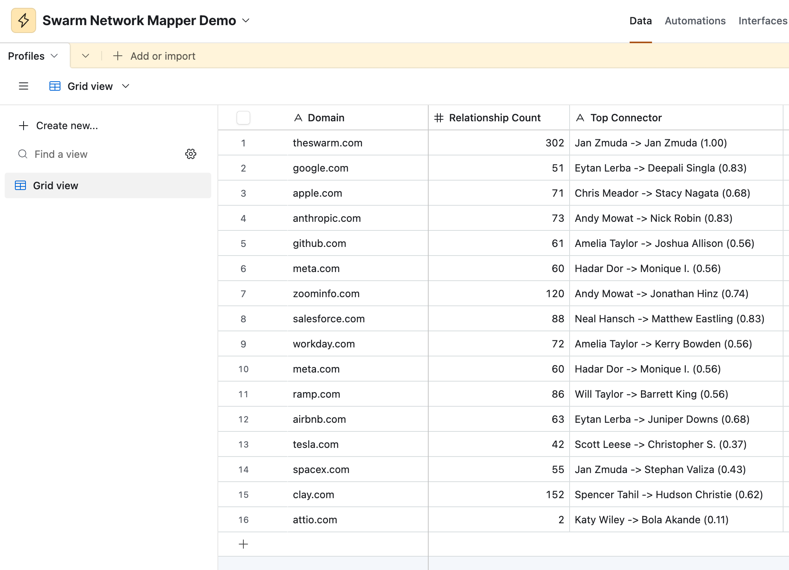Click the Spencer Tahil -> Hudson Christie cell
Screen dimensions: 789x570
676,495
